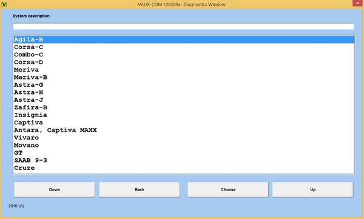Screen dimensions: 364x219
Task: Select Antara, Captiva MAXX entry
Action: [184, 130]
